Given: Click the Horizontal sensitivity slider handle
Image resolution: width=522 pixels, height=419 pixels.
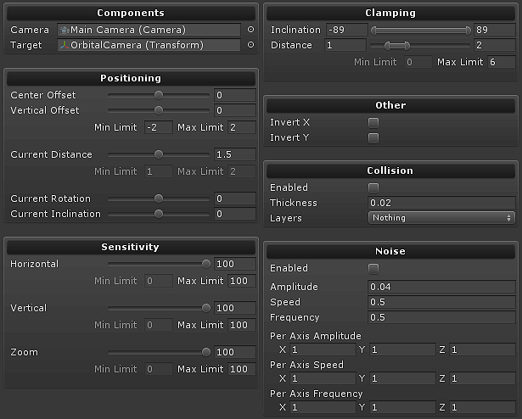Looking at the screenshot, I should tap(206, 264).
